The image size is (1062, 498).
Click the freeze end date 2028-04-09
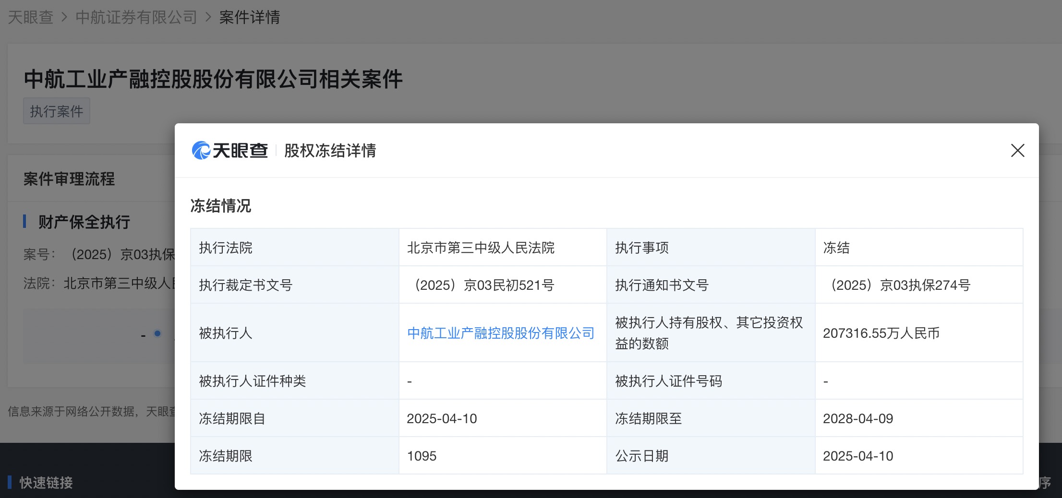click(x=858, y=418)
